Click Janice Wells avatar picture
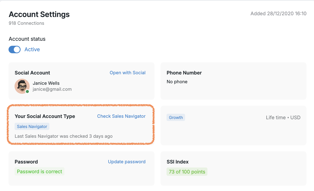Image resolution: width=314 pixels, height=191 pixels. [x=22, y=86]
